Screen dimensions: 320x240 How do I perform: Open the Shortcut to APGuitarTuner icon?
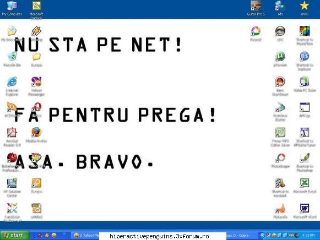(x=305, y=137)
